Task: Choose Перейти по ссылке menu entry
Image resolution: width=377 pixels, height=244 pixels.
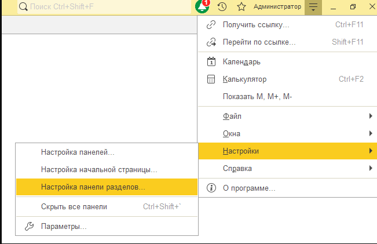Action: point(288,42)
